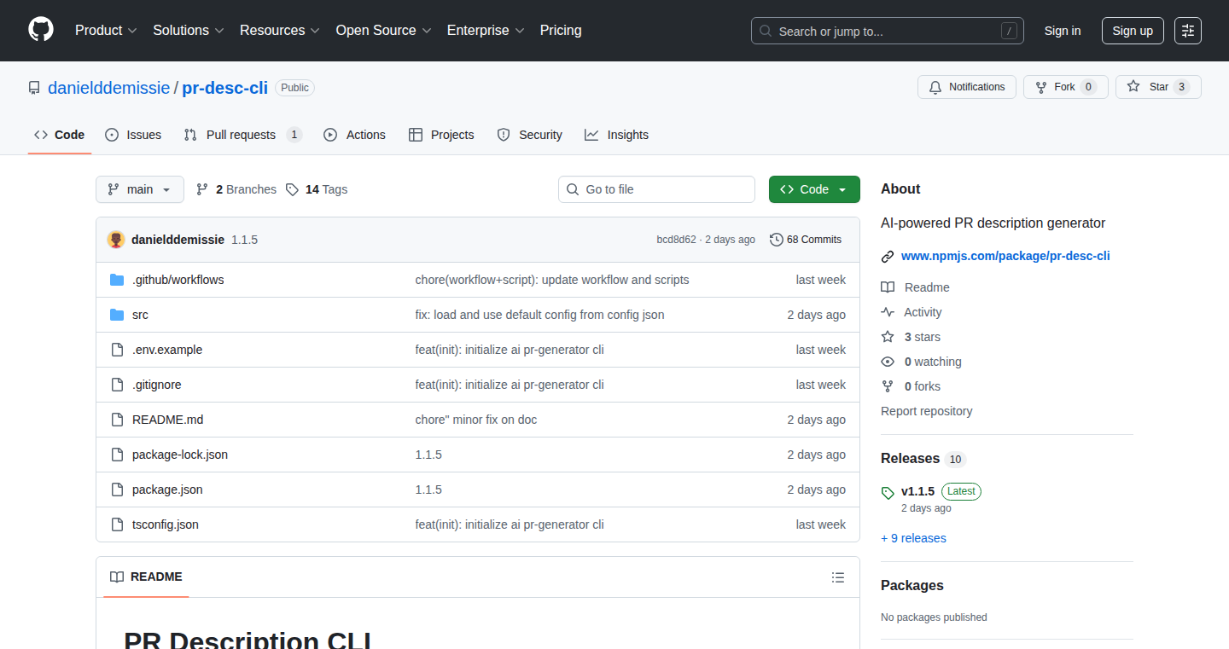Switch to the Security tab
The width and height of the screenshot is (1229, 649).
529,135
